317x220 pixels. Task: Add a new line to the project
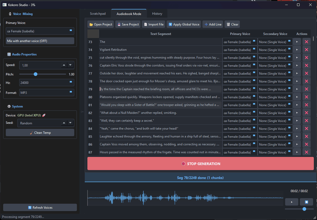click(x=213, y=24)
